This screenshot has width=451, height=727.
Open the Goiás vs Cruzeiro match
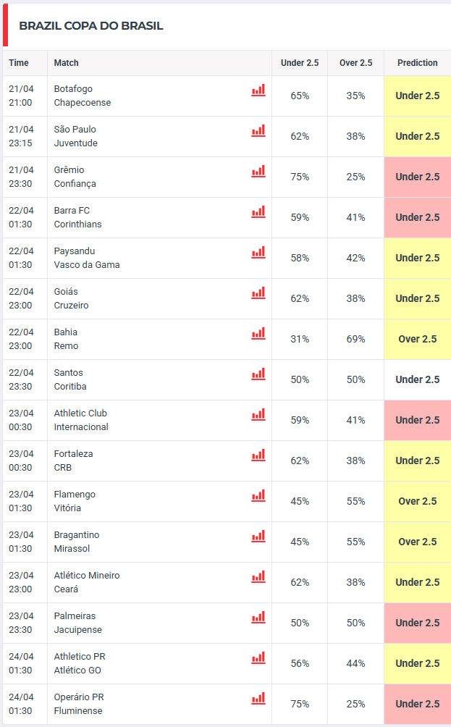72,298
